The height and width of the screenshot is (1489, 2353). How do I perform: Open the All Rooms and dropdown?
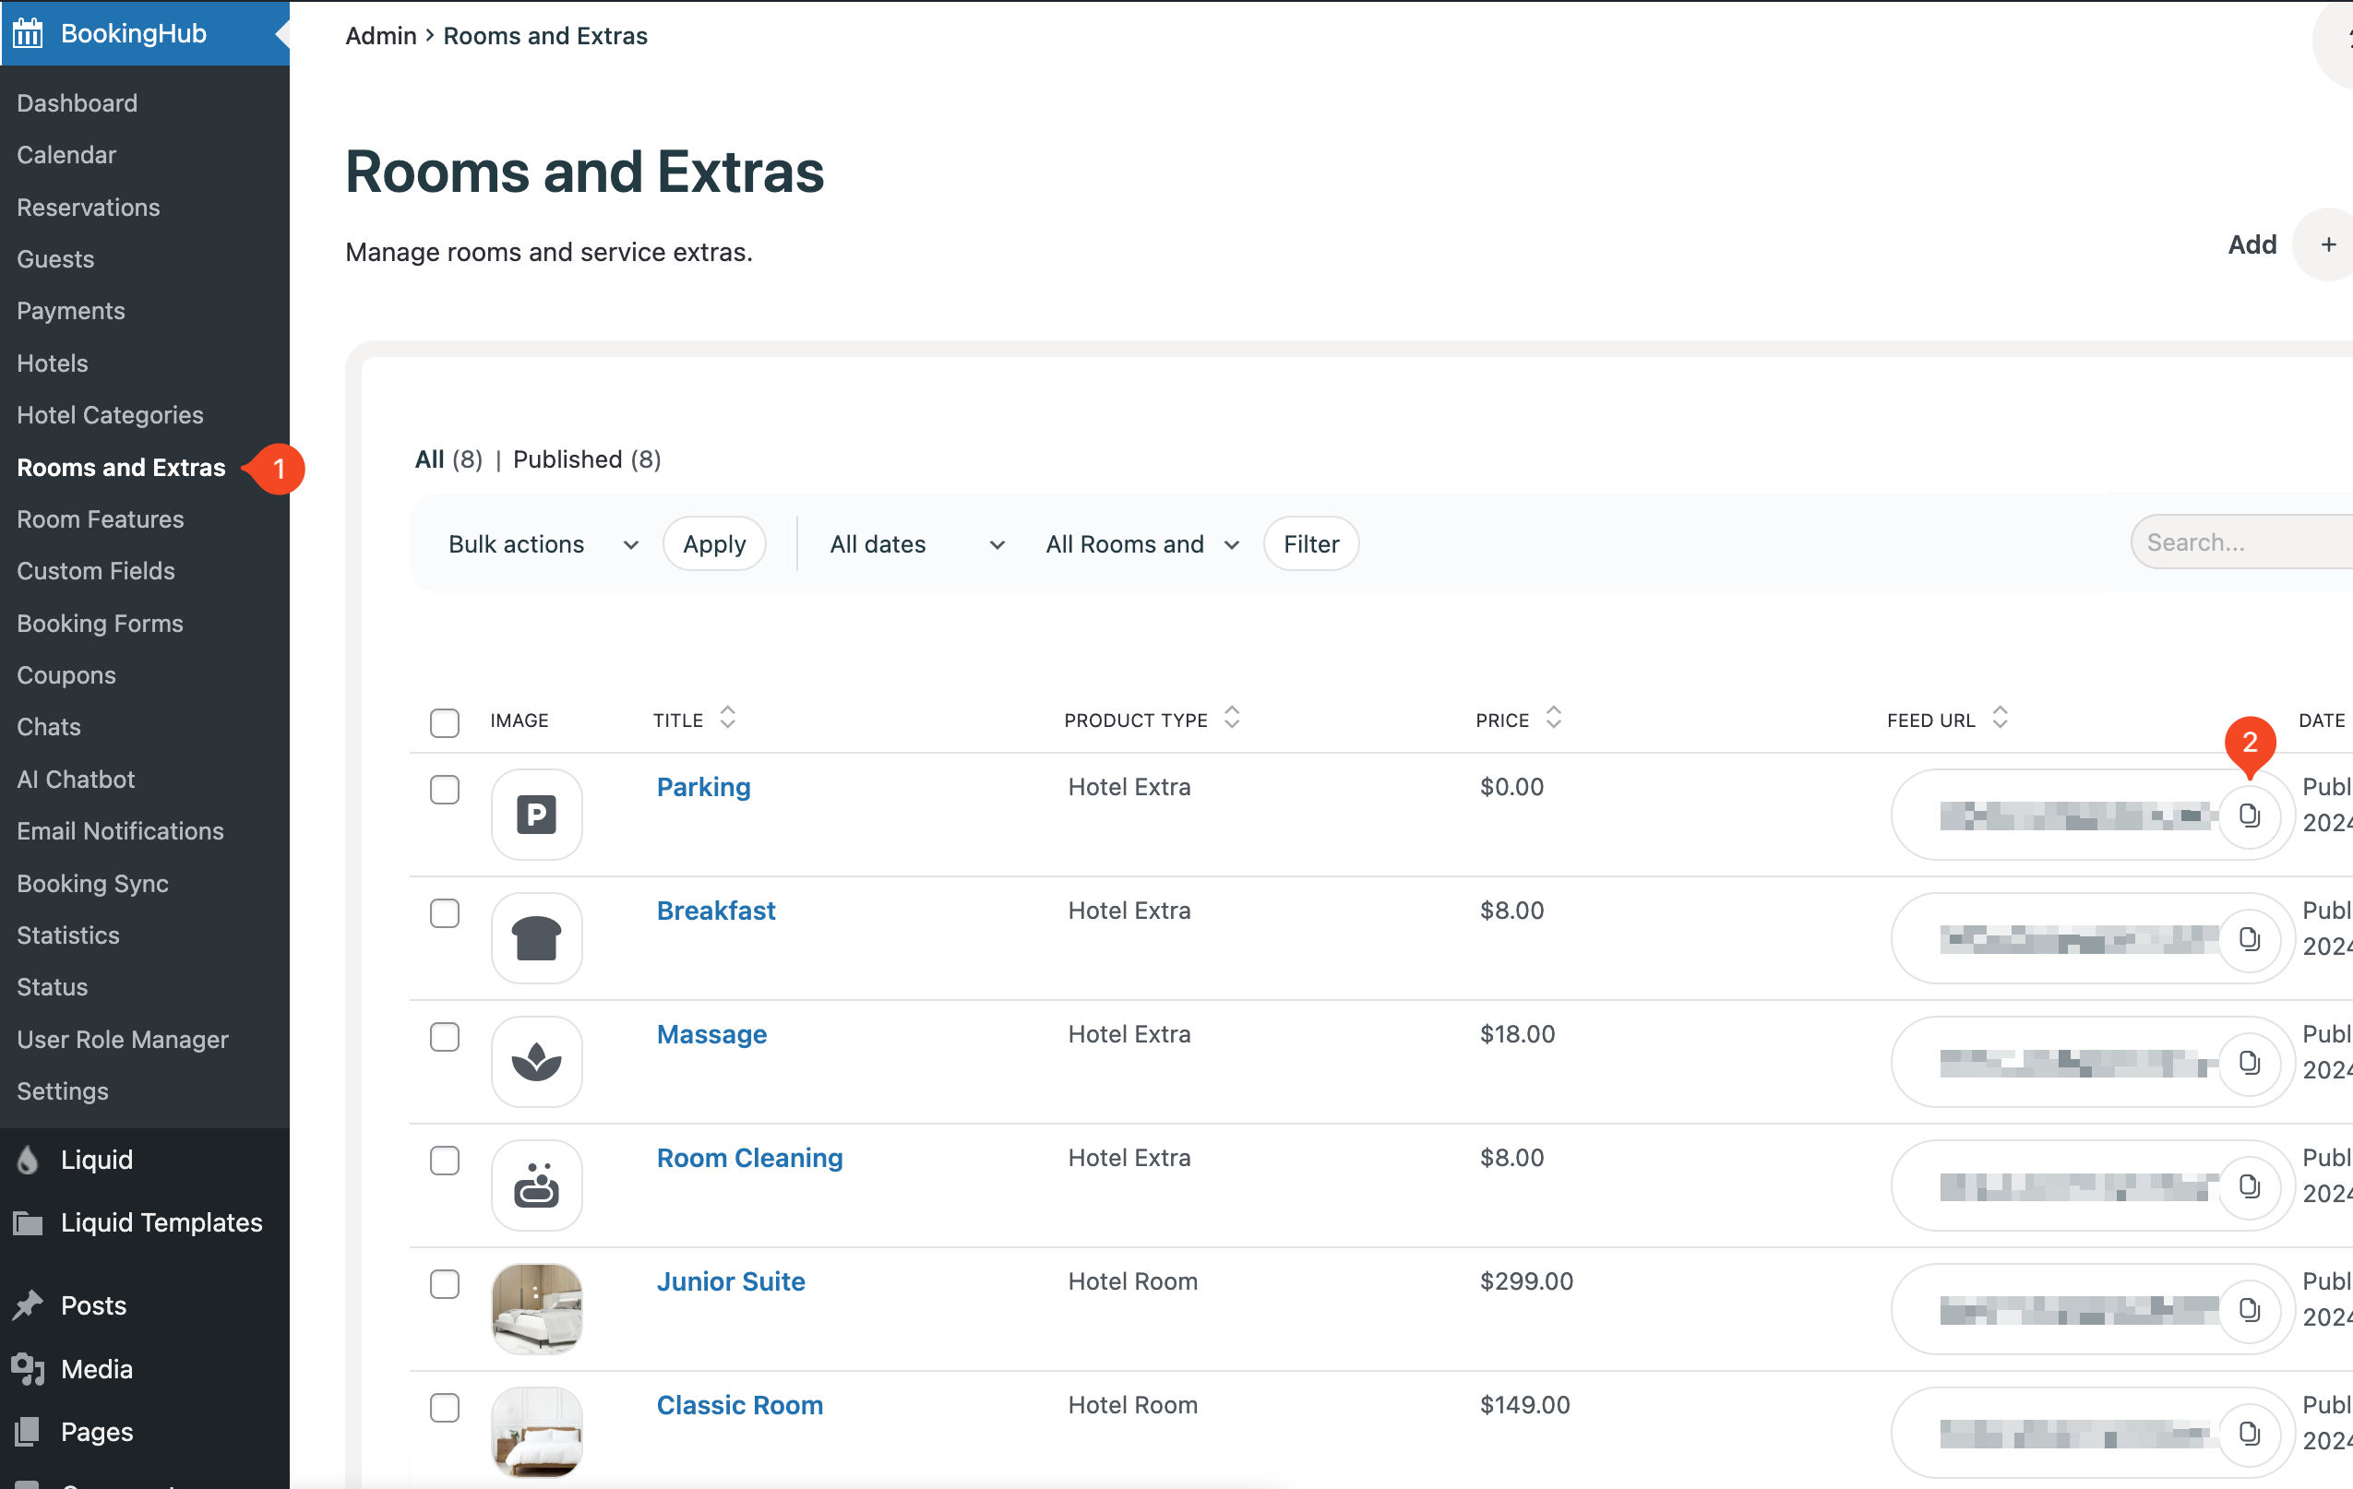(x=1141, y=544)
